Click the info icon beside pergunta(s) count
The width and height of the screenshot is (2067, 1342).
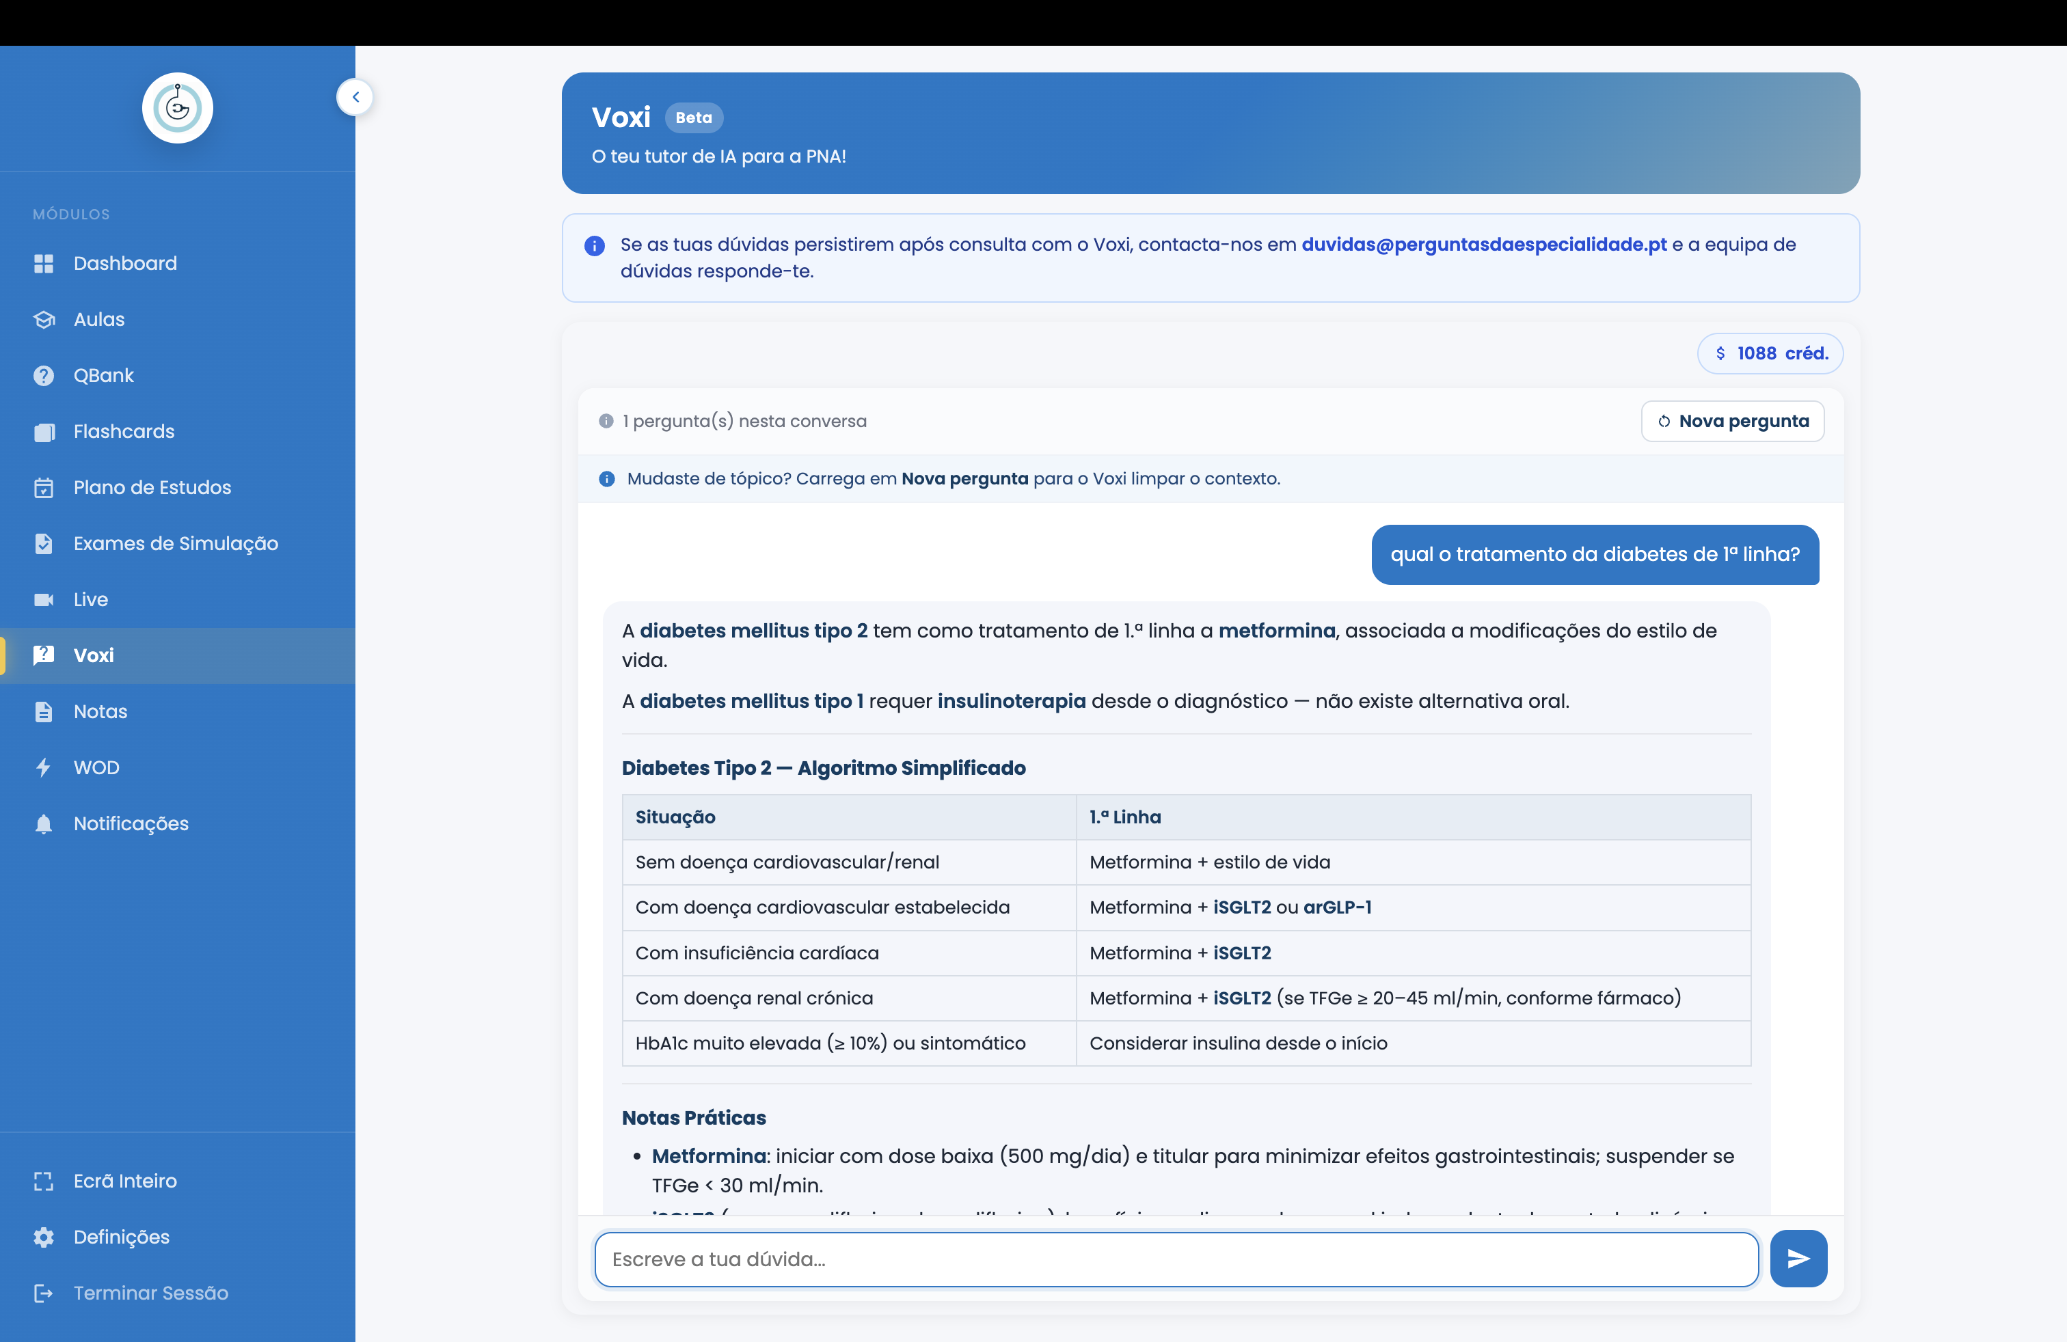coord(606,421)
